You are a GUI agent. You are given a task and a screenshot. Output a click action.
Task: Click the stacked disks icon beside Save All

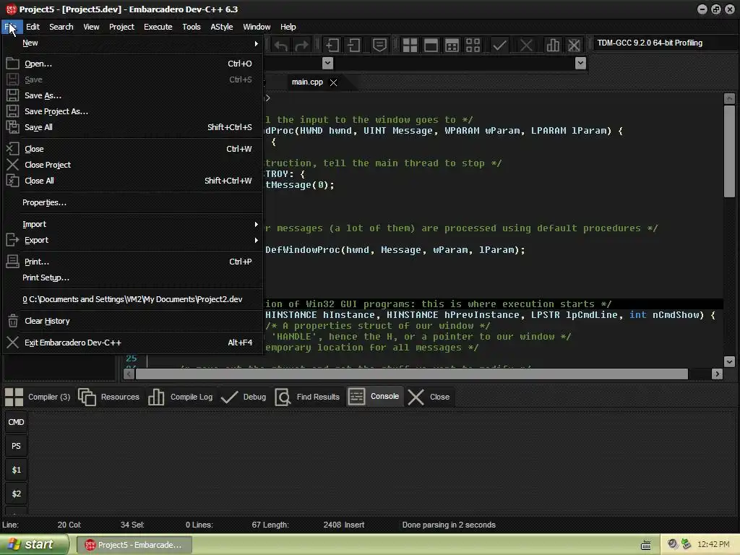[x=13, y=127]
